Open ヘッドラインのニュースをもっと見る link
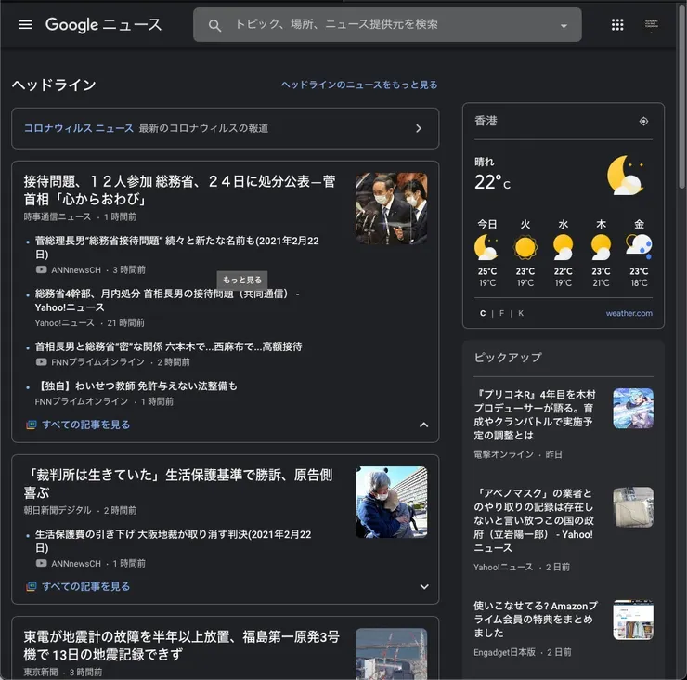 (359, 85)
